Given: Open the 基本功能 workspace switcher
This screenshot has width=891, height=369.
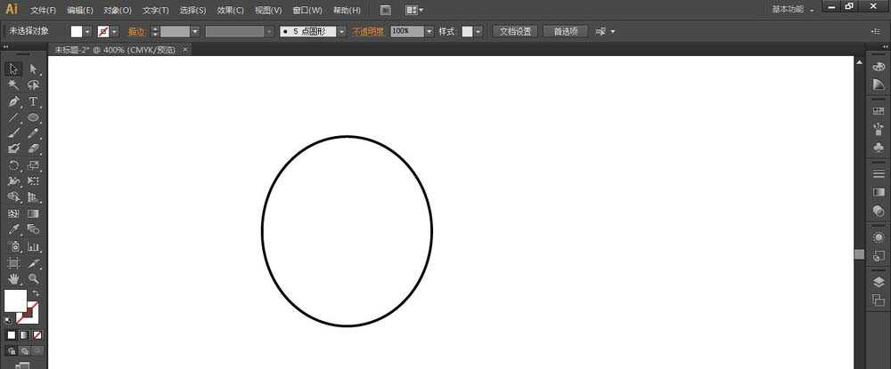Looking at the screenshot, I should (792, 9).
